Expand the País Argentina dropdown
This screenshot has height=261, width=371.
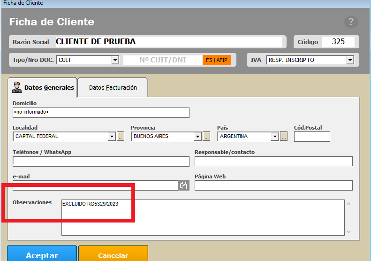[x=275, y=137]
